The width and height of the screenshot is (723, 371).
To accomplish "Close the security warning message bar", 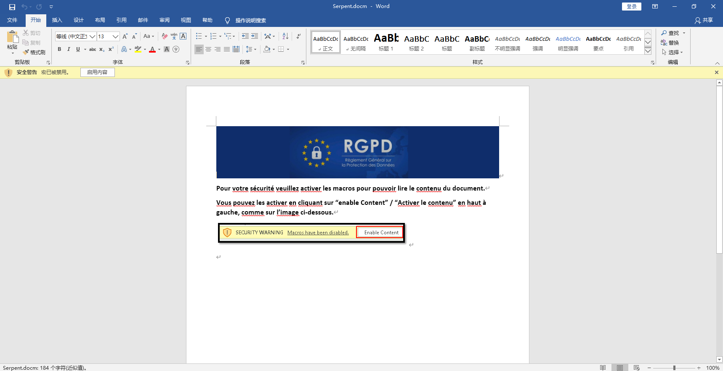I will (717, 72).
